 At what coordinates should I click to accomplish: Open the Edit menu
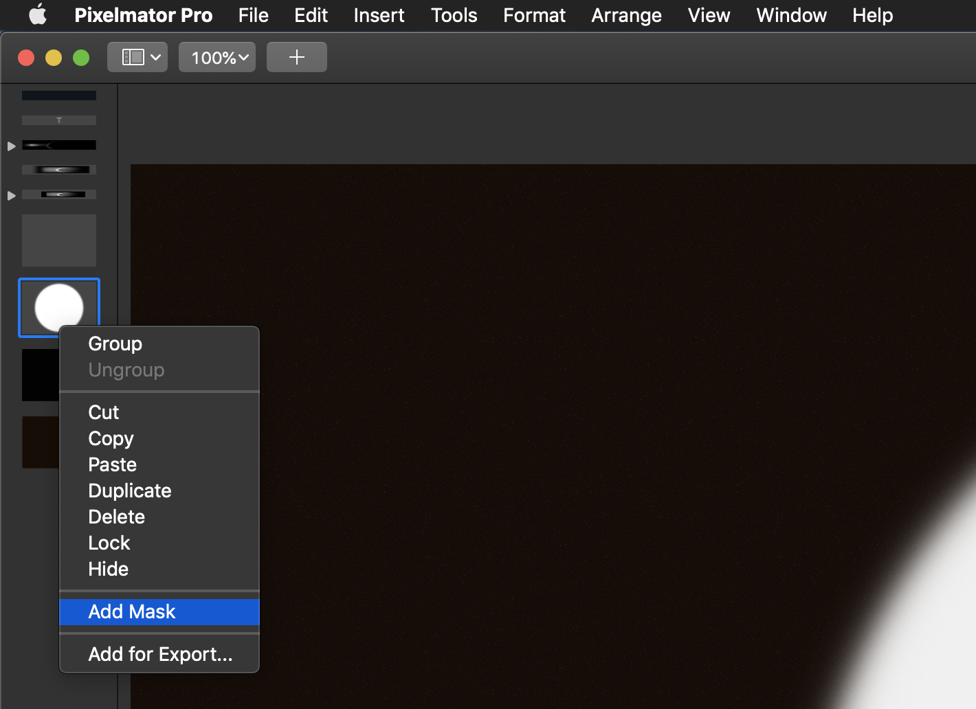pos(311,15)
